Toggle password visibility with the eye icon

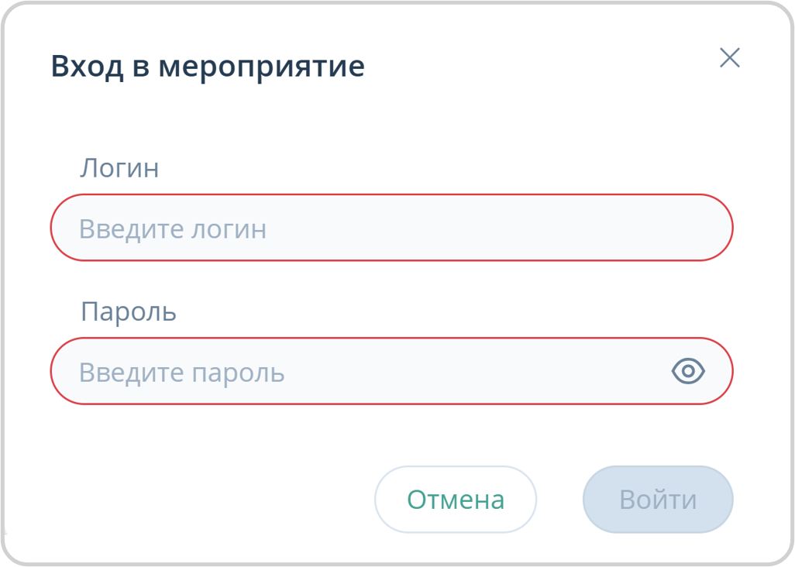point(689,371)
